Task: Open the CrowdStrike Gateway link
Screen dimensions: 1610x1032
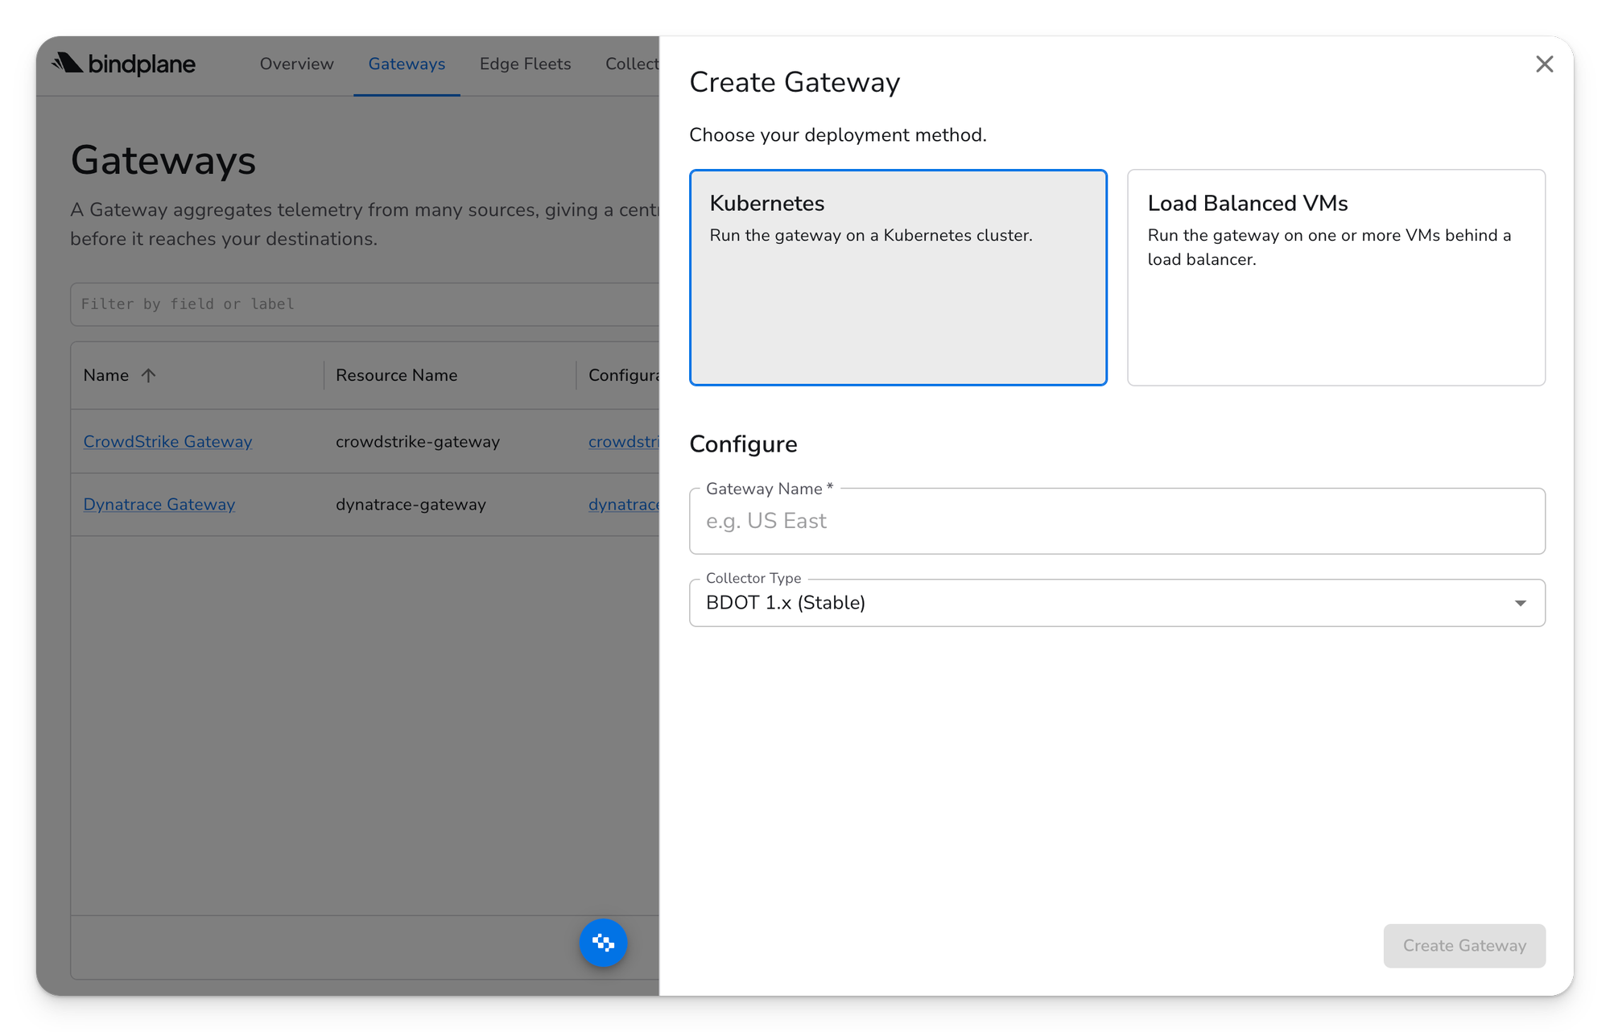Action: [167, 441]
